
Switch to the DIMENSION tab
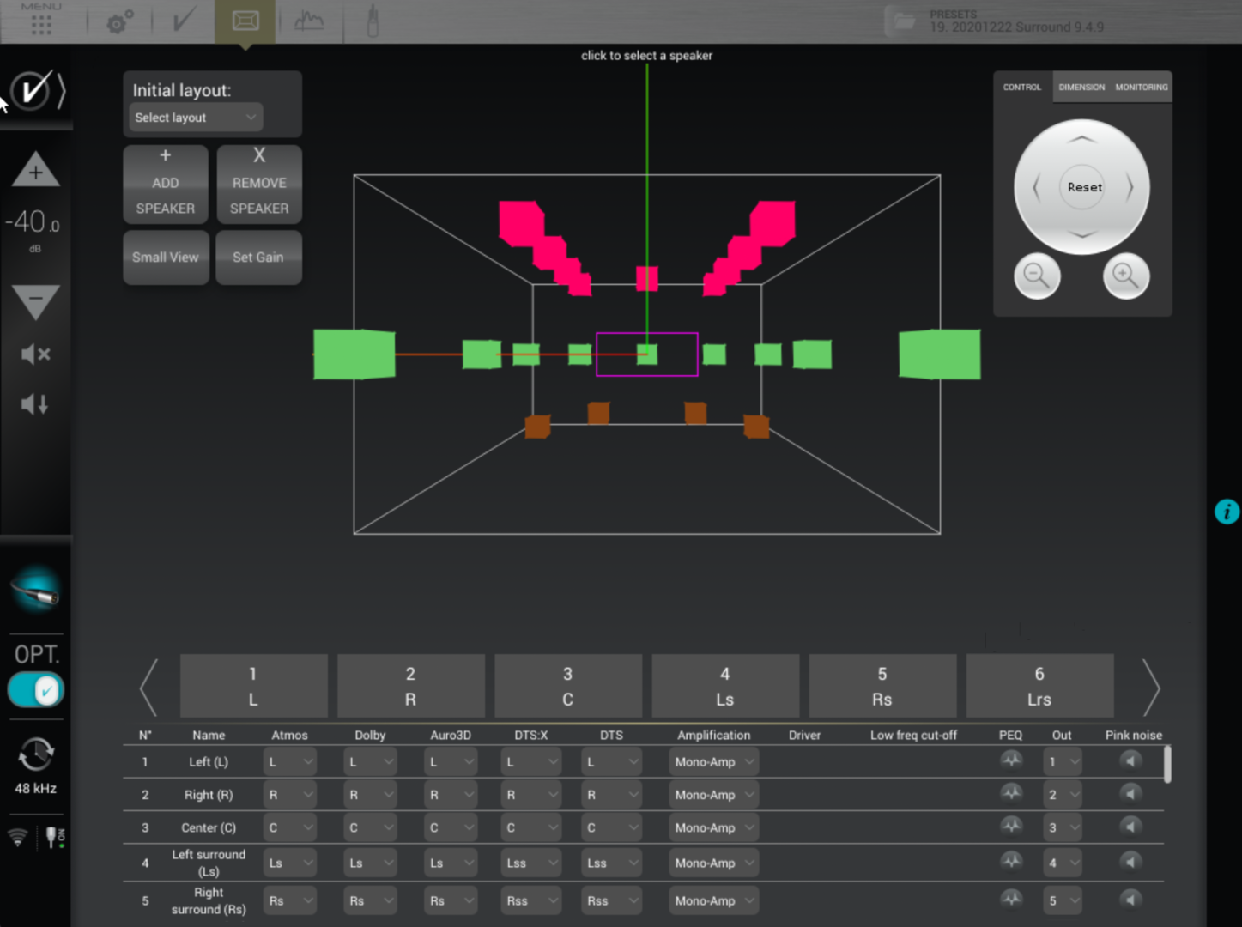tap(1081, 88)
